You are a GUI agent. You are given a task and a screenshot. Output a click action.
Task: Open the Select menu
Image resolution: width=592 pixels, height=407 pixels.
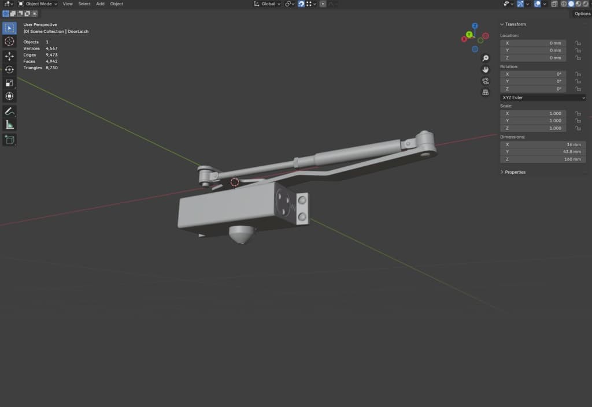coord(84,4)
